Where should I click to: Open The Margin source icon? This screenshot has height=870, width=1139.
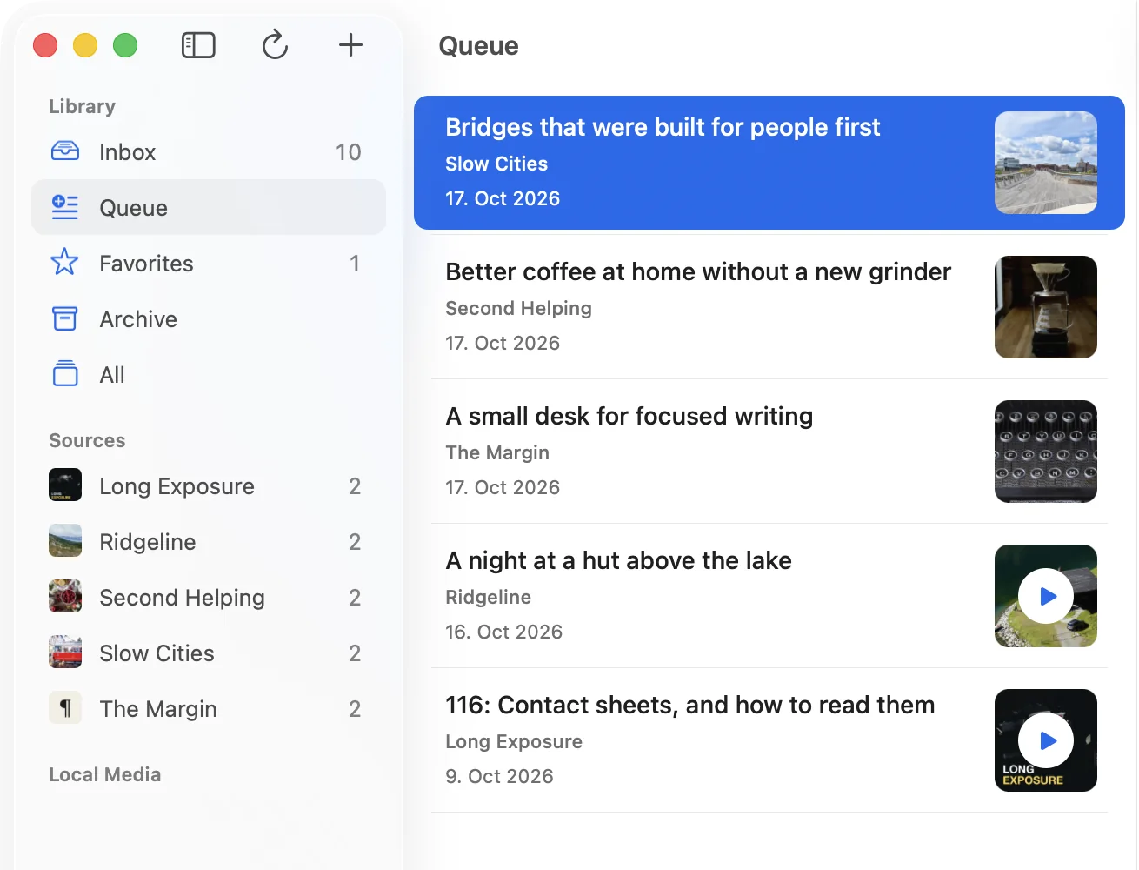click(65, 708)
